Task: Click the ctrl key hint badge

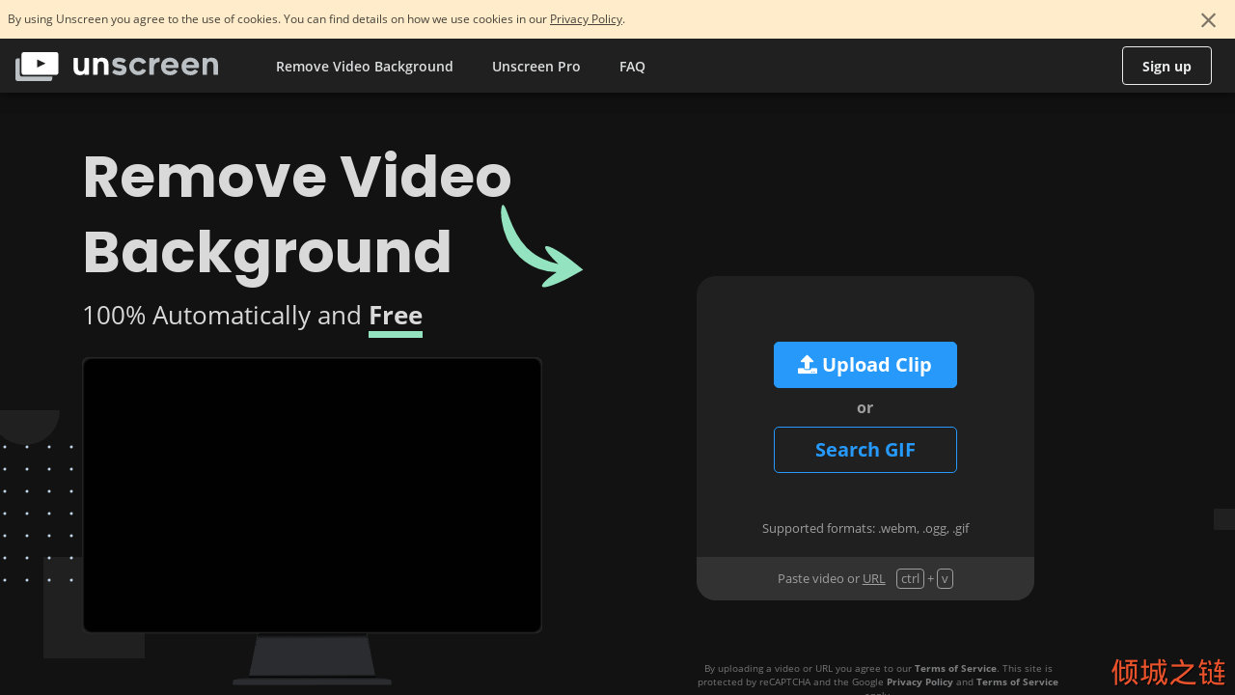Action: click(x=910, y=579)
